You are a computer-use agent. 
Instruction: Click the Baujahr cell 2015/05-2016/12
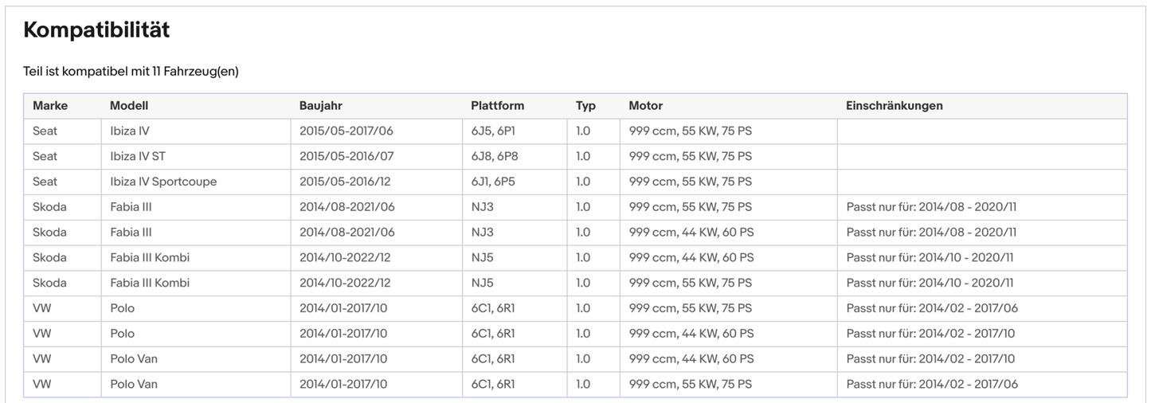(x=345, y=182)
